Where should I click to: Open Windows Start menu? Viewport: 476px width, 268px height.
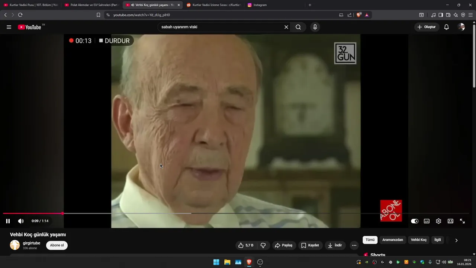(216, 262)
